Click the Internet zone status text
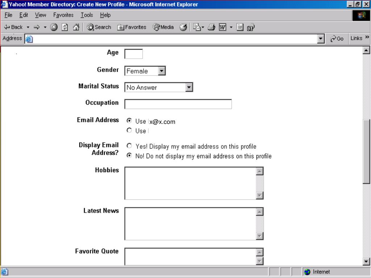This screenshot has width=371, height=278. click(321, 272)
